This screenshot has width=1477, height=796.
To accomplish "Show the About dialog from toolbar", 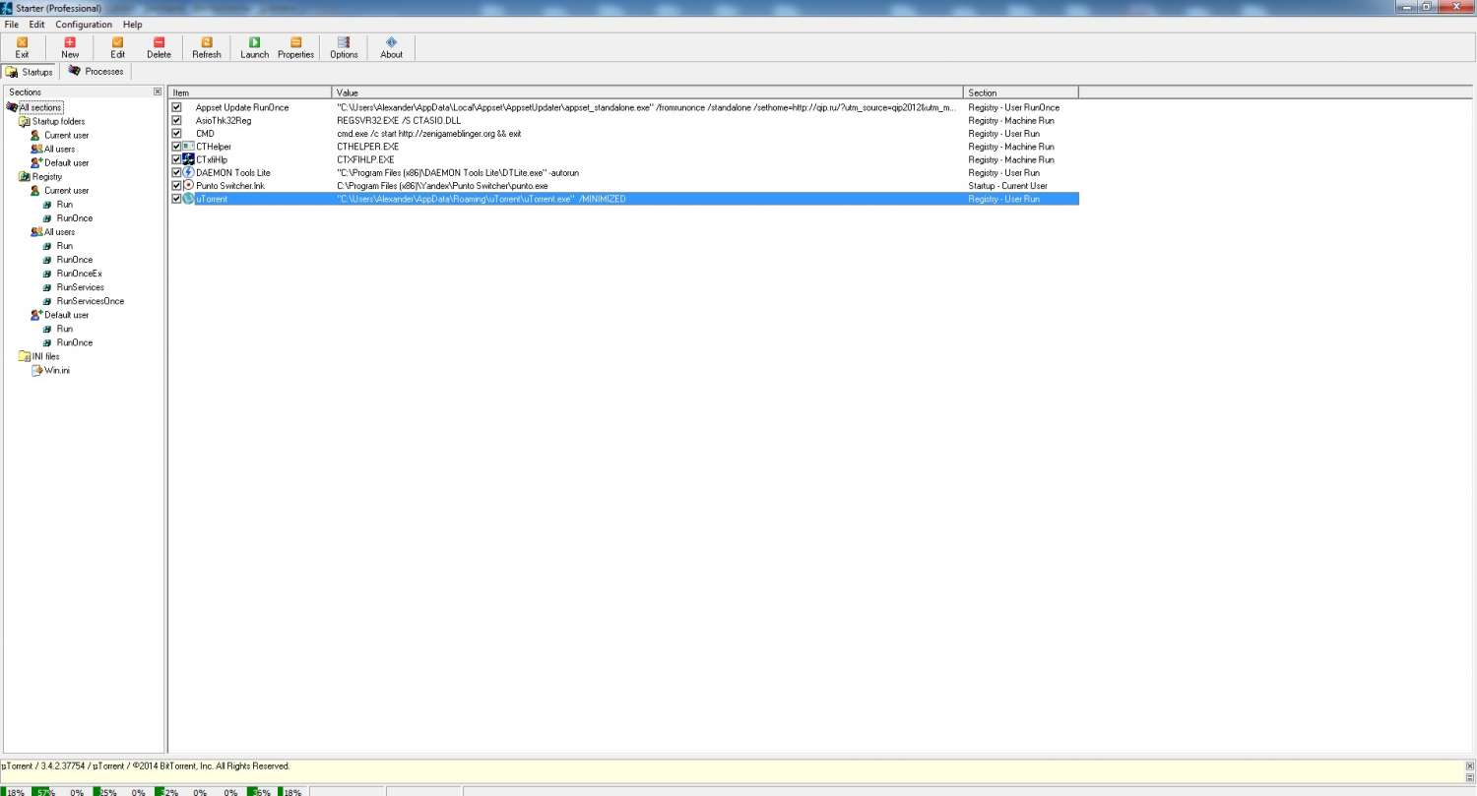I will click(x=392, y=47).
